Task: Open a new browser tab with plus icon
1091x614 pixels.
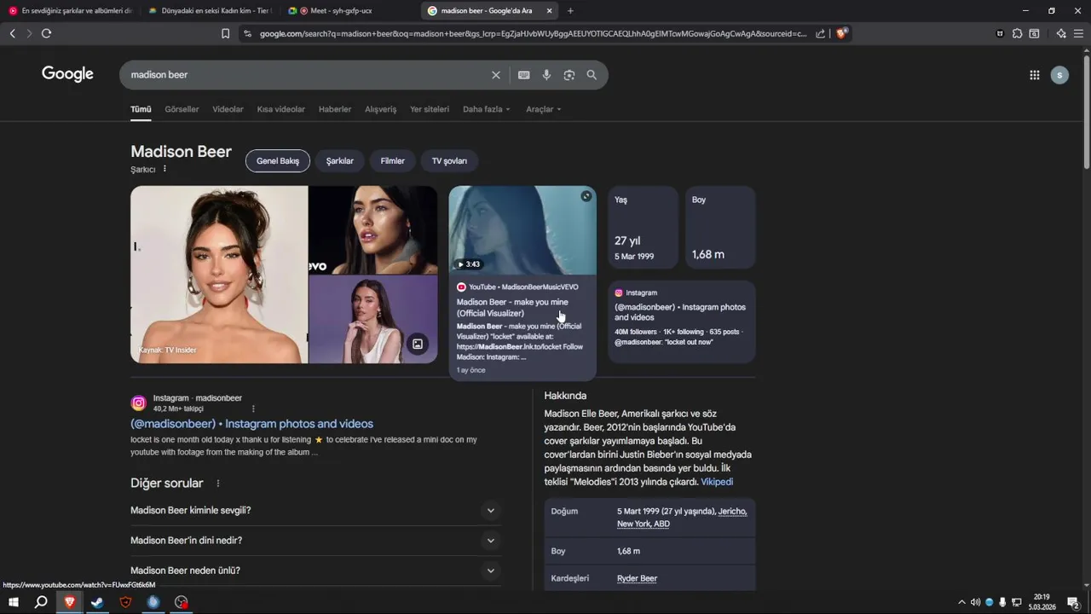Action: [570, 11]
